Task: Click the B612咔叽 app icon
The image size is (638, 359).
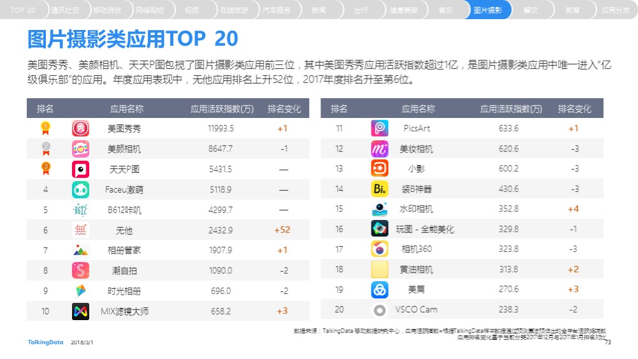Action: 80,210
